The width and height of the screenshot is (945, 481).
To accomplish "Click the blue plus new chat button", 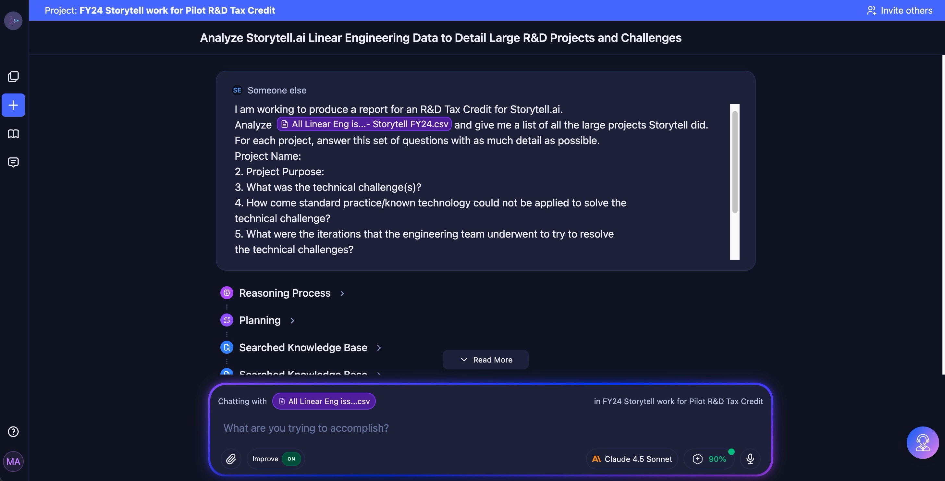I will (13, 105).
